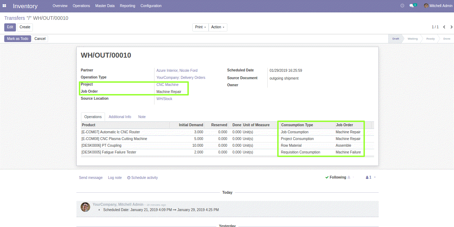
Task: Expand the followers count dropdown
Action: 374,177
